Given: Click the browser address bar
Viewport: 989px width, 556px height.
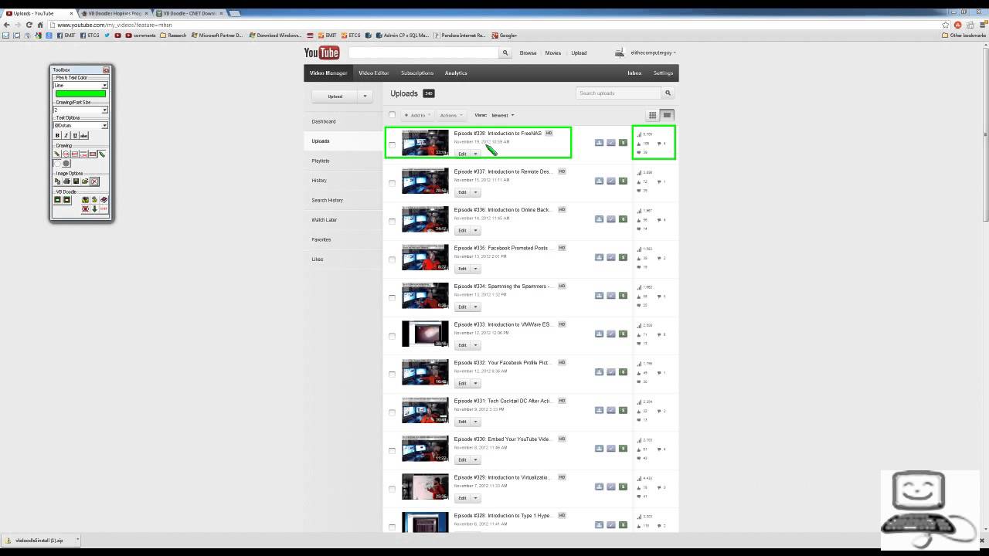Looking at the screenshot, I should (x=494, y=25).
